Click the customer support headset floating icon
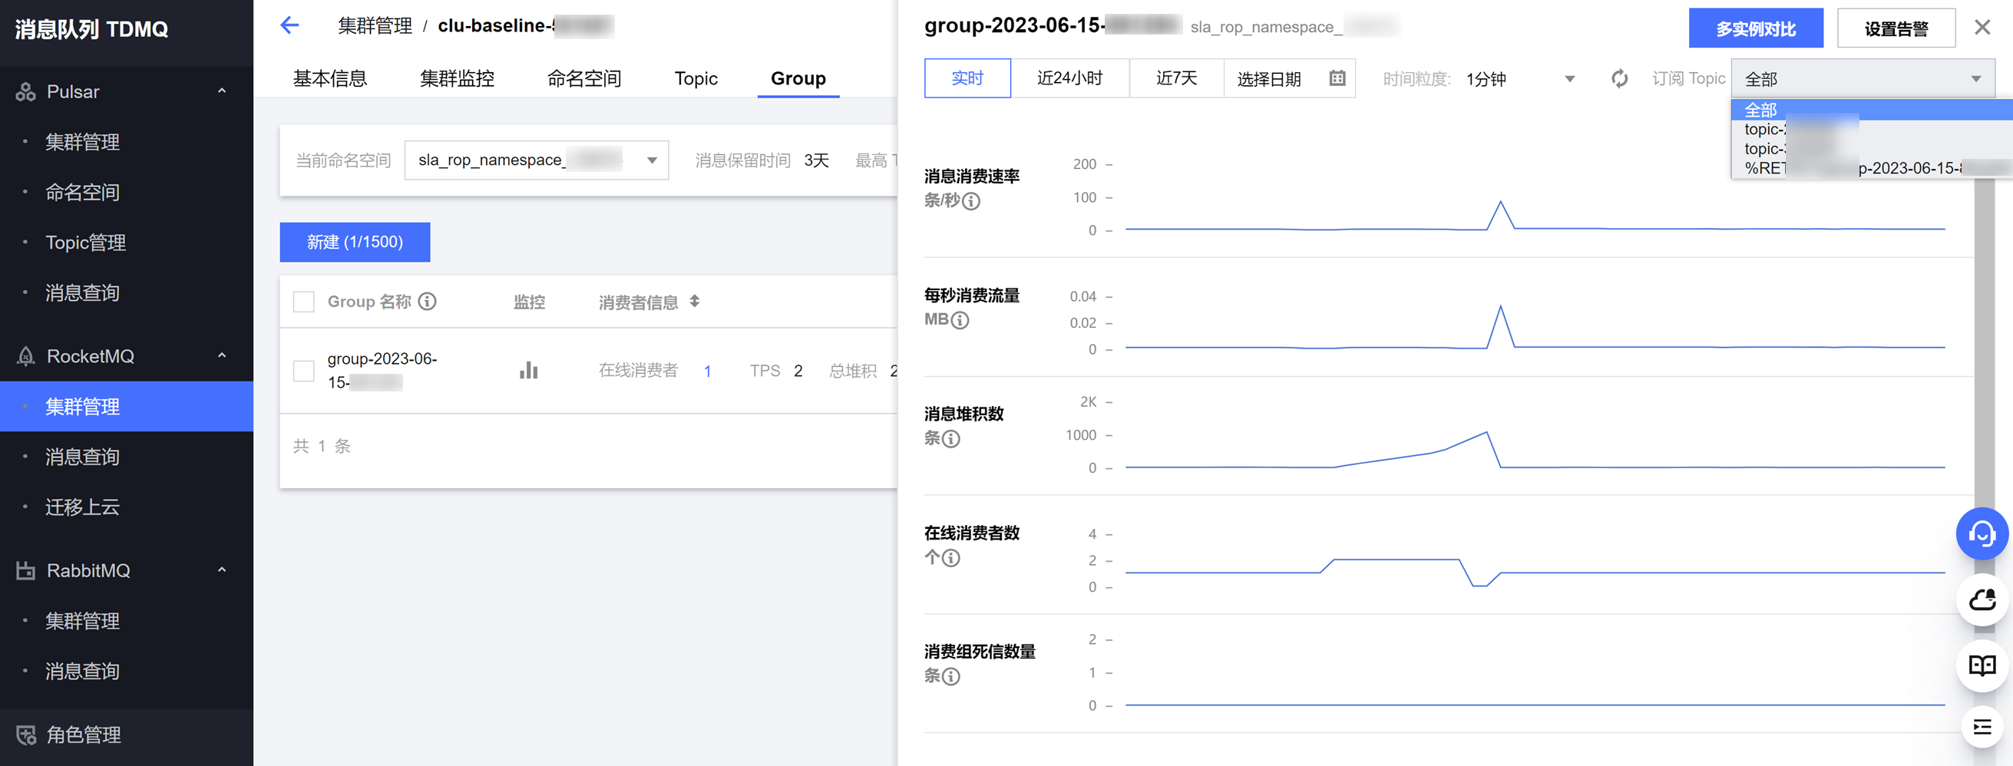This screenshot has height=766, width=2013. 1982,534
